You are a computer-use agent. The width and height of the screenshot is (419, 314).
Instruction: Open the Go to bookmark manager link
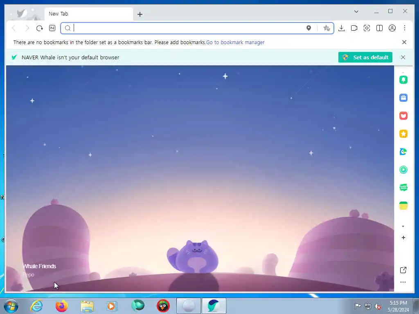click(x=235, y=42)
